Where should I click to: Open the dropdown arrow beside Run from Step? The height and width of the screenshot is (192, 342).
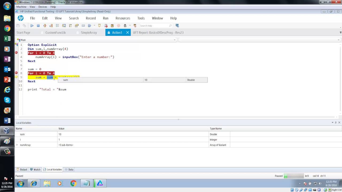[94, 26]
